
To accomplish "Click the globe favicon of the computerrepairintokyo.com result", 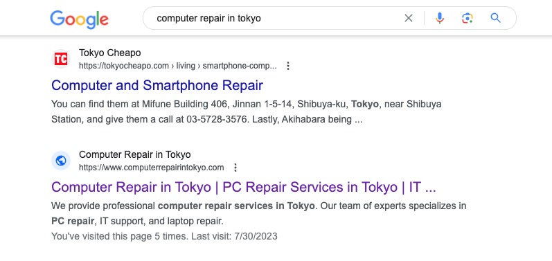I will (x=61, y=161).
